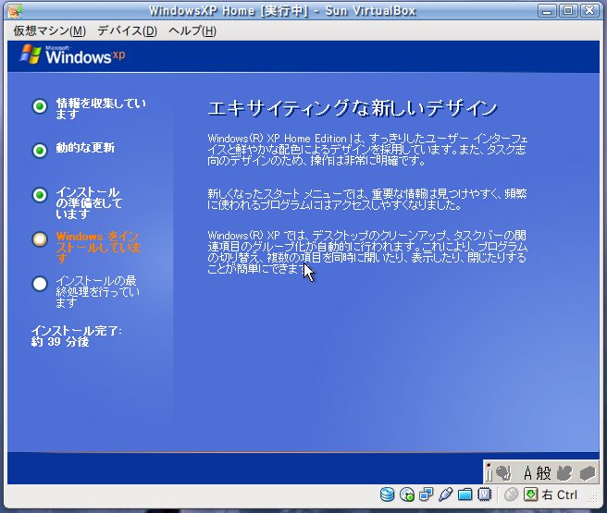607x513 pixels.
Task: Click the インストールの準備をしています step indicator
Action: [x=40, y=195]
